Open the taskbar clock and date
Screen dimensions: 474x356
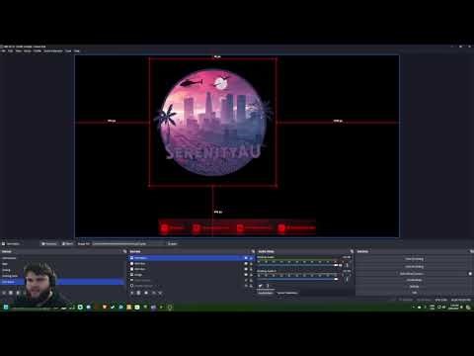[454, 308]
